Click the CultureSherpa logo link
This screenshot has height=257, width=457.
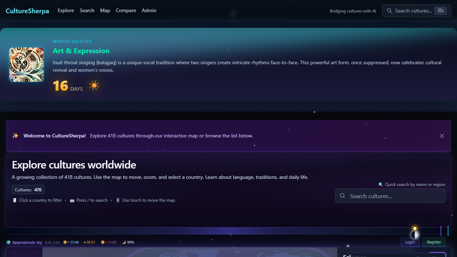pos(27,11)
